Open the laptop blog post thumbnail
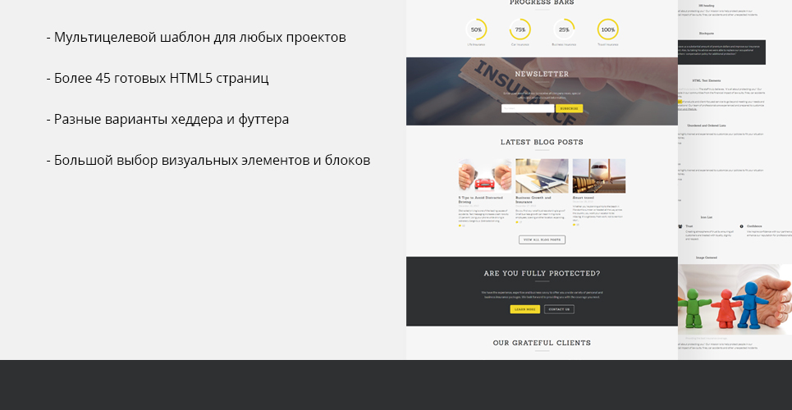Image resolution: width=792 pixels, height=410 pixels. [542, 175]
